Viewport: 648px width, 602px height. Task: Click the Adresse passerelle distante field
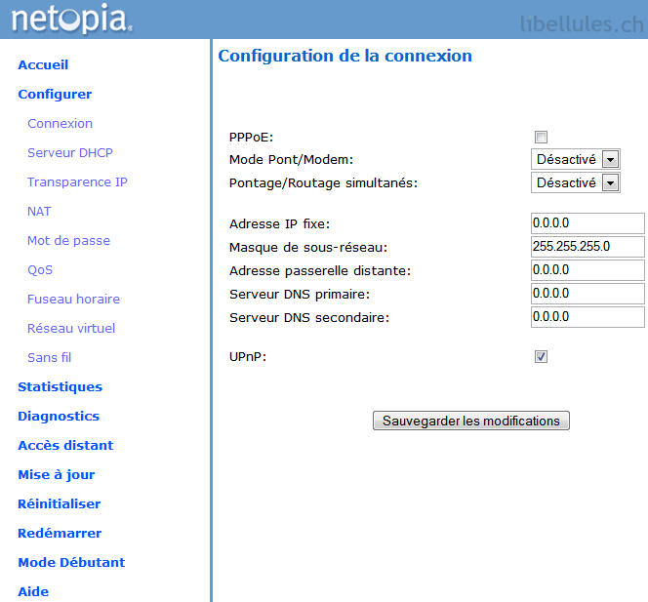587,270
